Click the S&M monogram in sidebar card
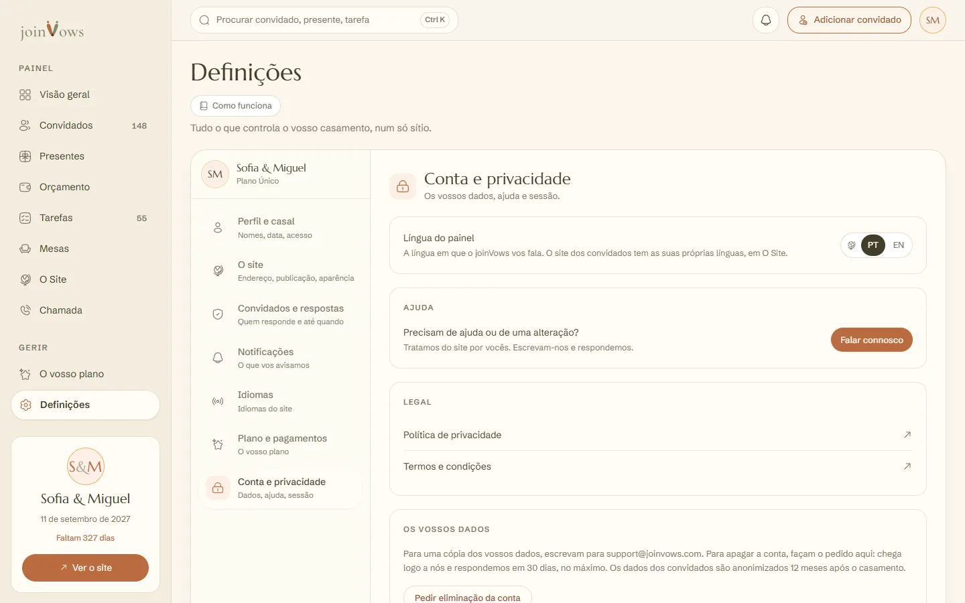 tap(86, 466)
